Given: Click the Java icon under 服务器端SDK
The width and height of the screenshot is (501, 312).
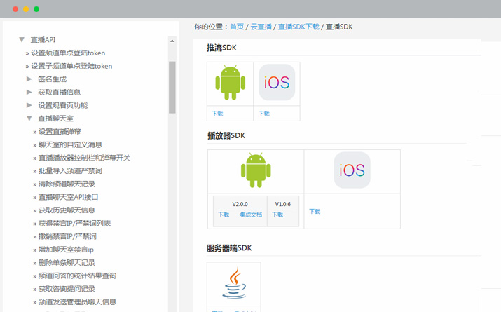Looking at the screenshot, I should pos(233,284).
